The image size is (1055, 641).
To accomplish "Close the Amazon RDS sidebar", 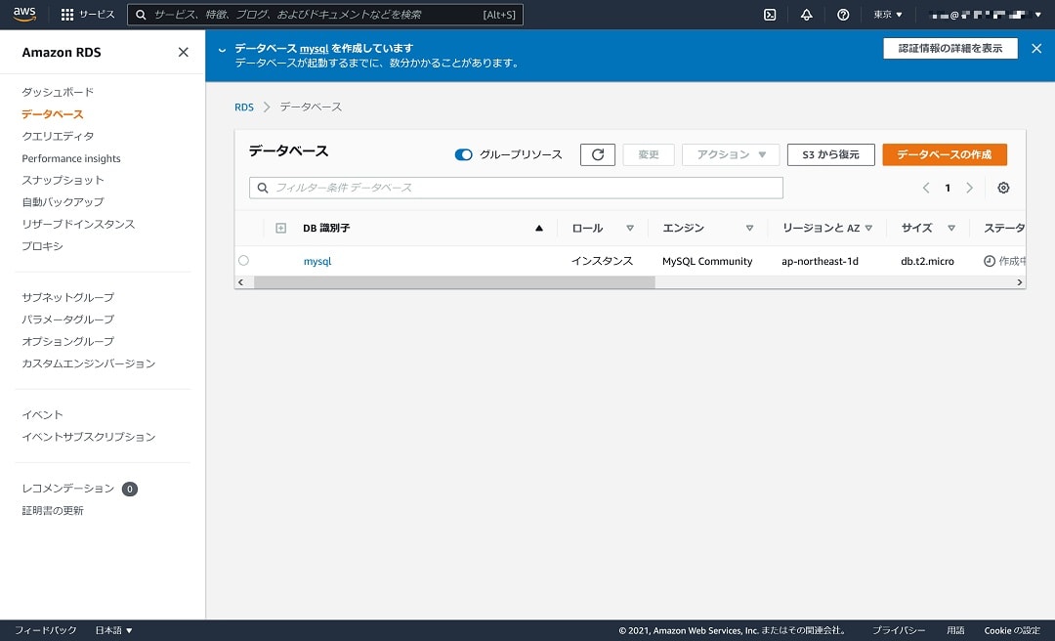I will pyautogui.click(x=183, y=52).
